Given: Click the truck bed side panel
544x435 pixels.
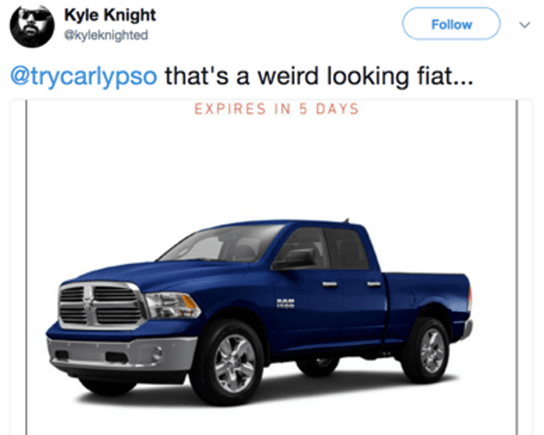Looking at the screenshot, I should pos(425,295).
